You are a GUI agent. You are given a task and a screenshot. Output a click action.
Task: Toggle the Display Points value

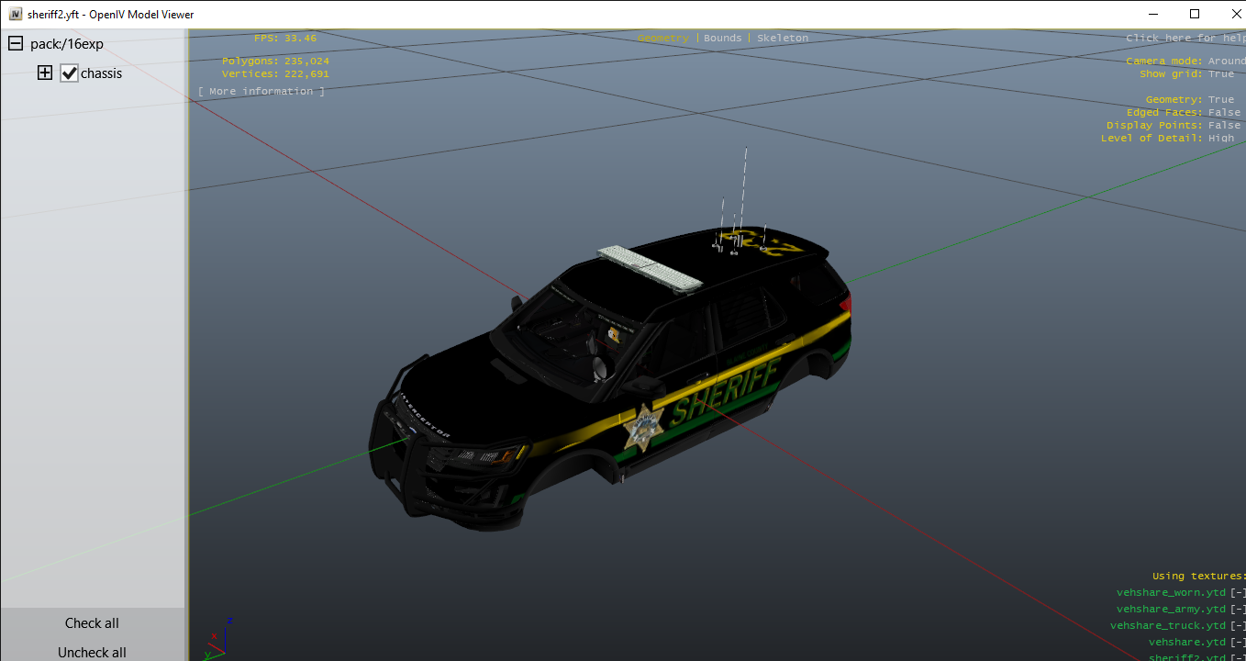click(1223, 126)
